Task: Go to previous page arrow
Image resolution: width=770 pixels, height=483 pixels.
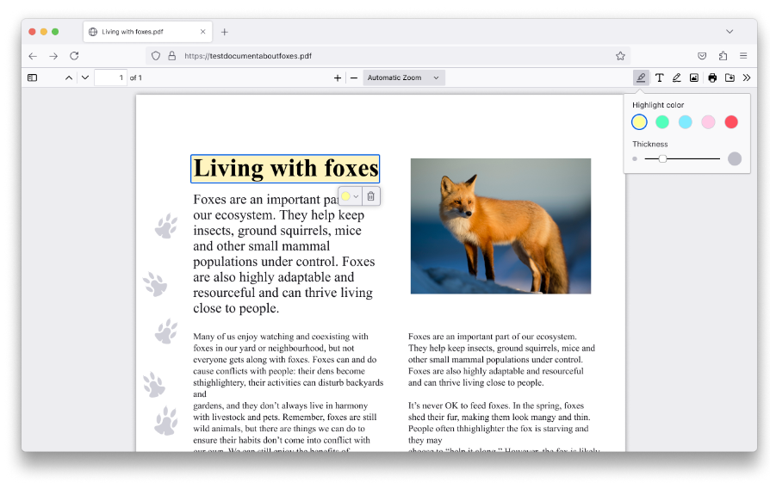Action: coord(69,77)
